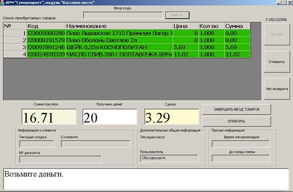Screen dimensions: 293x192
Task: Click code cell 20000191579
Action: (47, 40)
